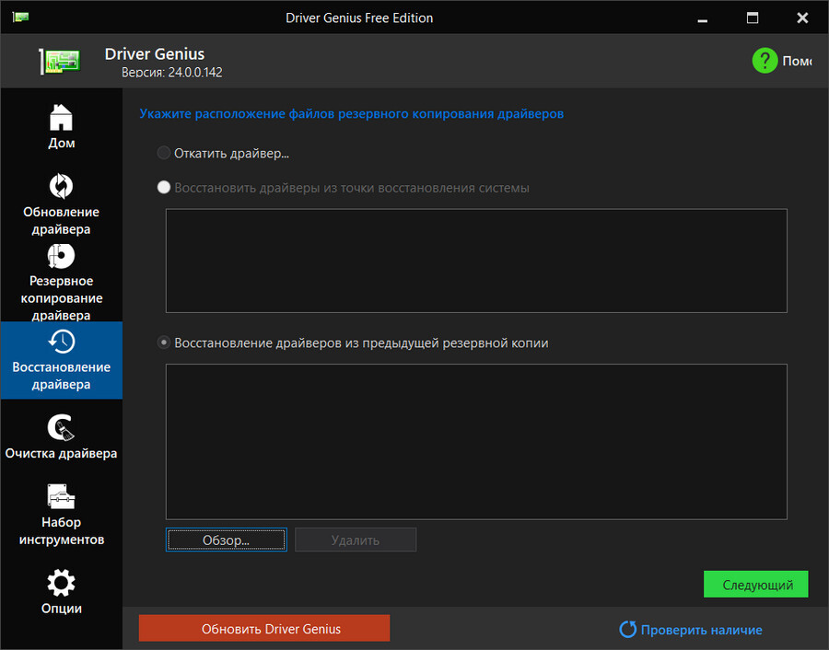The height and width of the screenshot is (650, 829).
Task: Click the blue heading Укажите расположение файлов
Action: tap(352, 113)
